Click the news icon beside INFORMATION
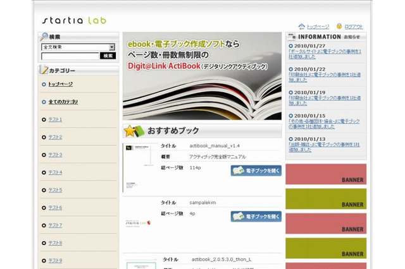The image size is (405, 269). pyautogui.click(x=292, y=37)
